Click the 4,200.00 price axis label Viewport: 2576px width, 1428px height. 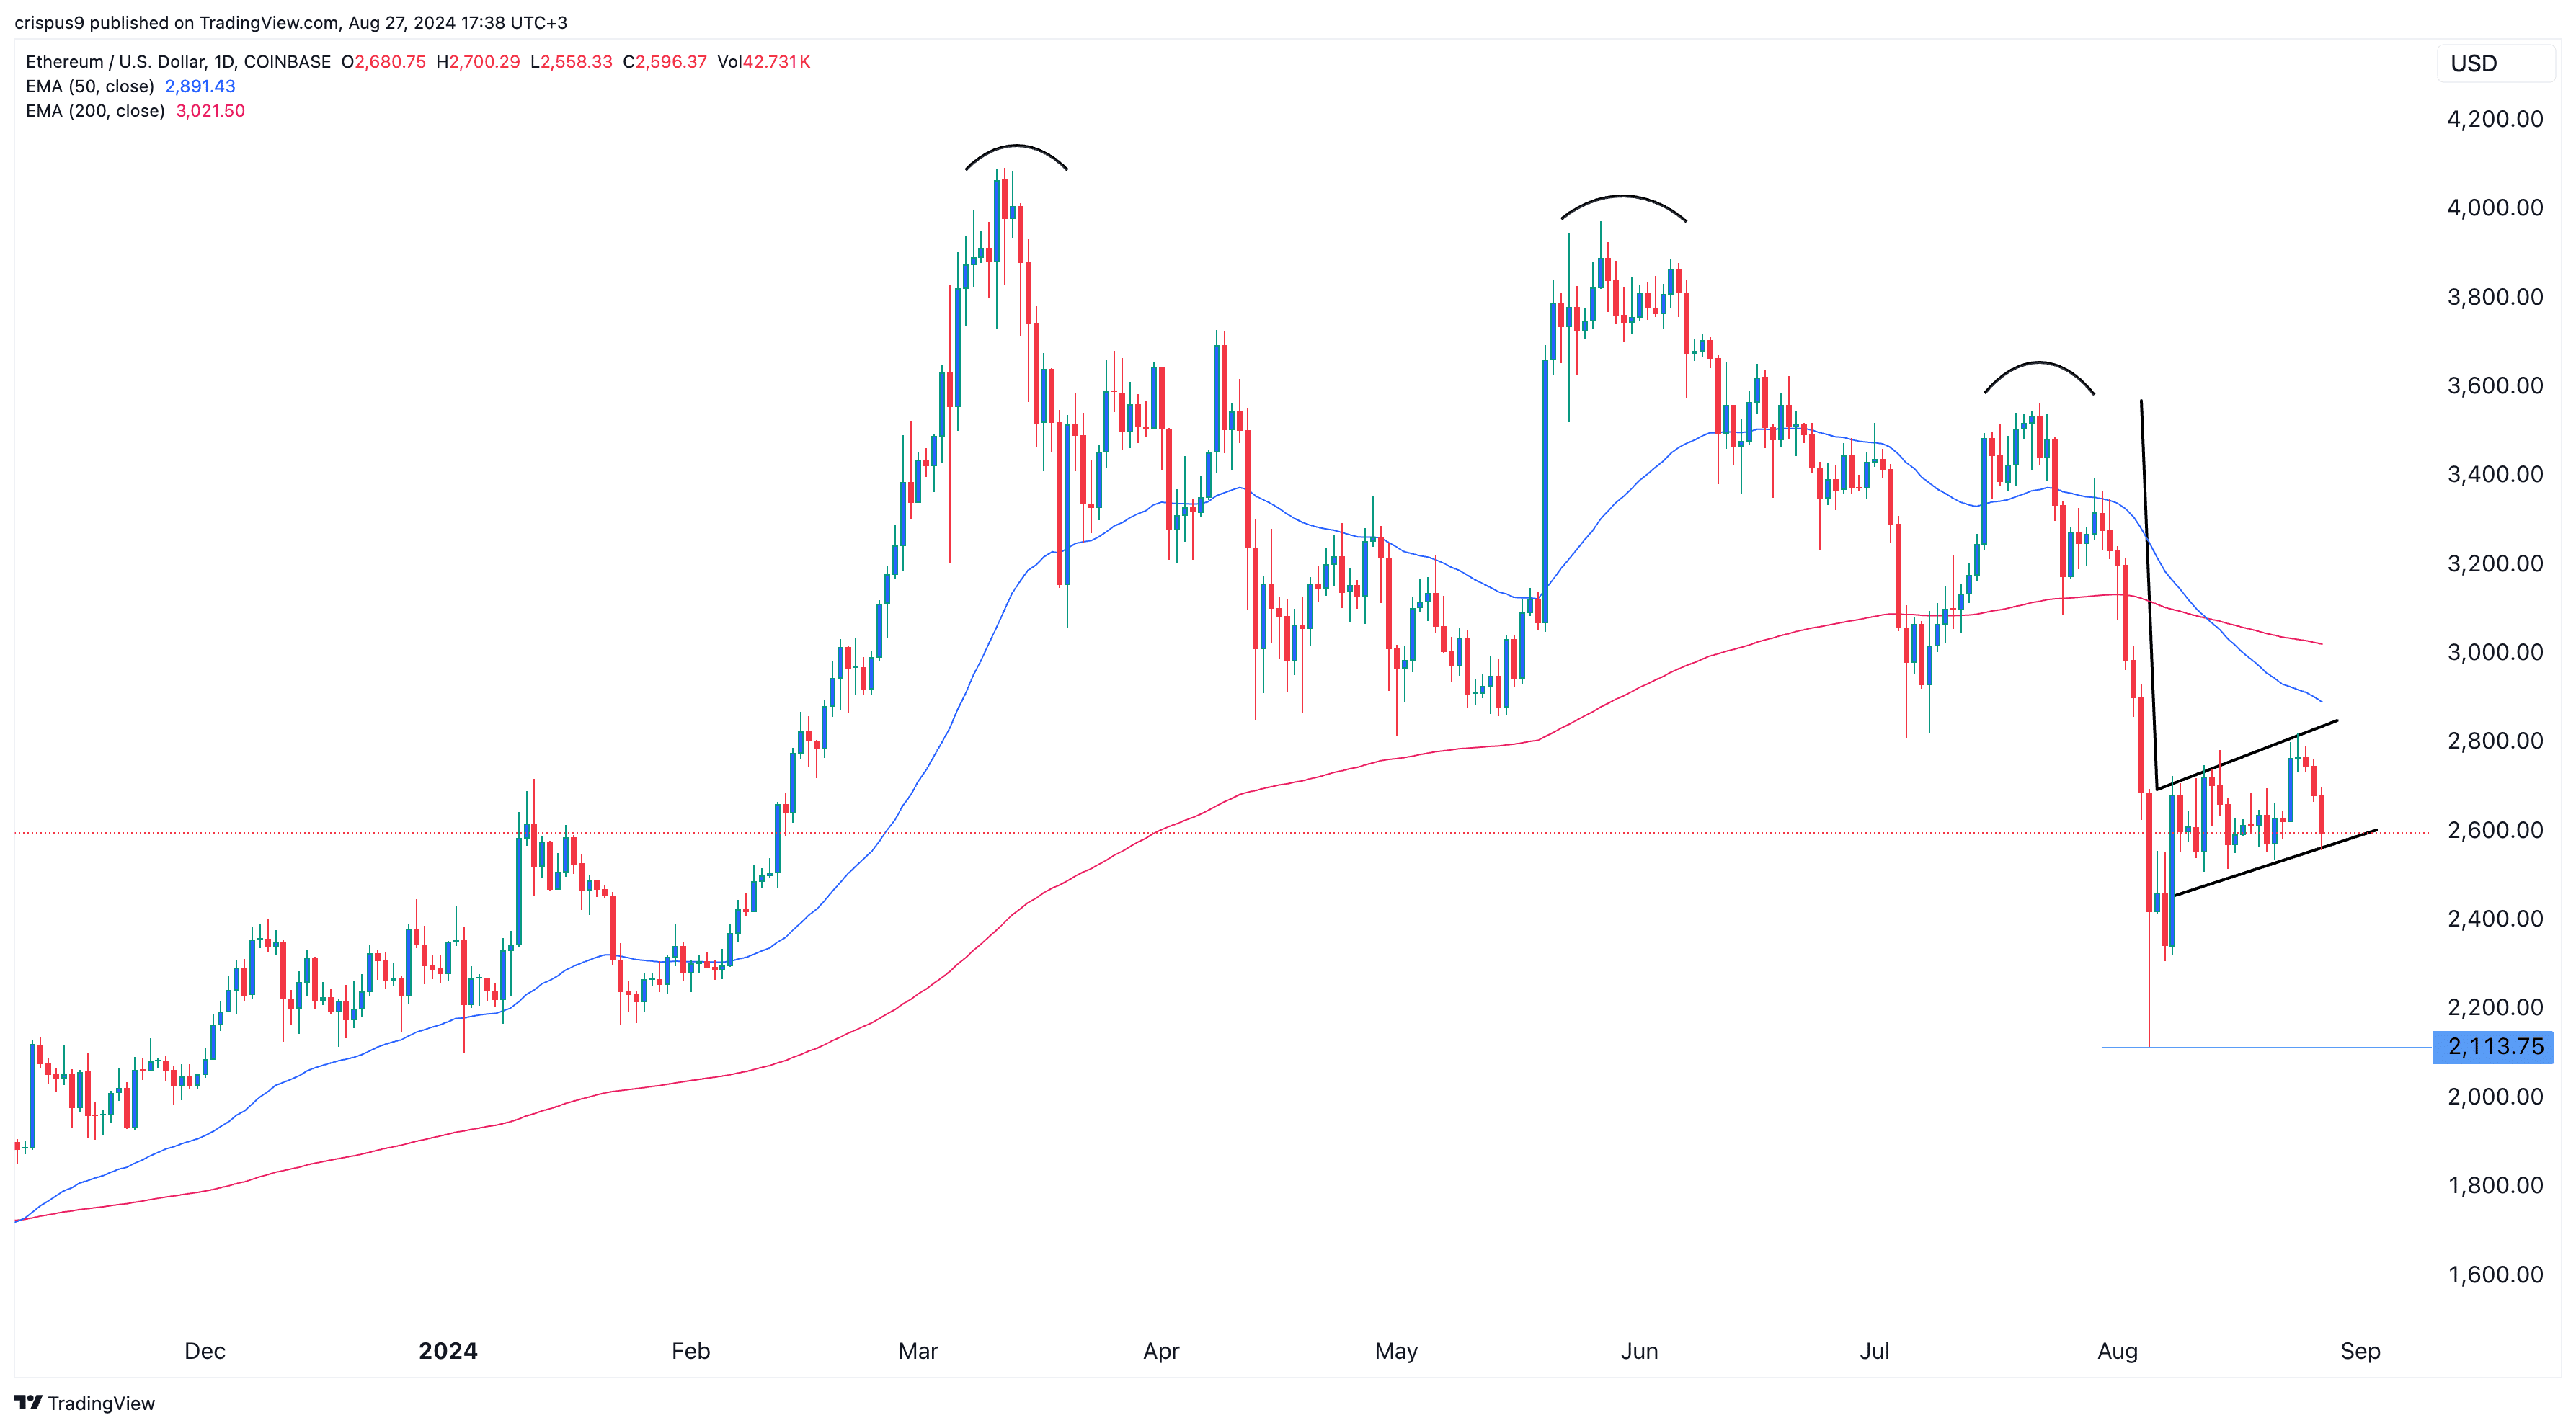tap(2495, 119)
